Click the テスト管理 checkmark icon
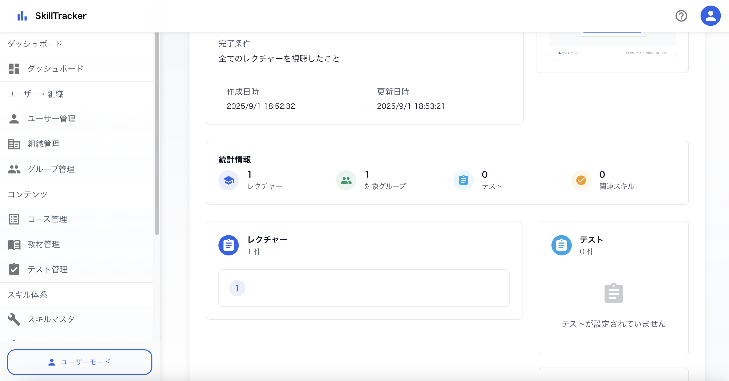729x381 pixels. [14, 269]
